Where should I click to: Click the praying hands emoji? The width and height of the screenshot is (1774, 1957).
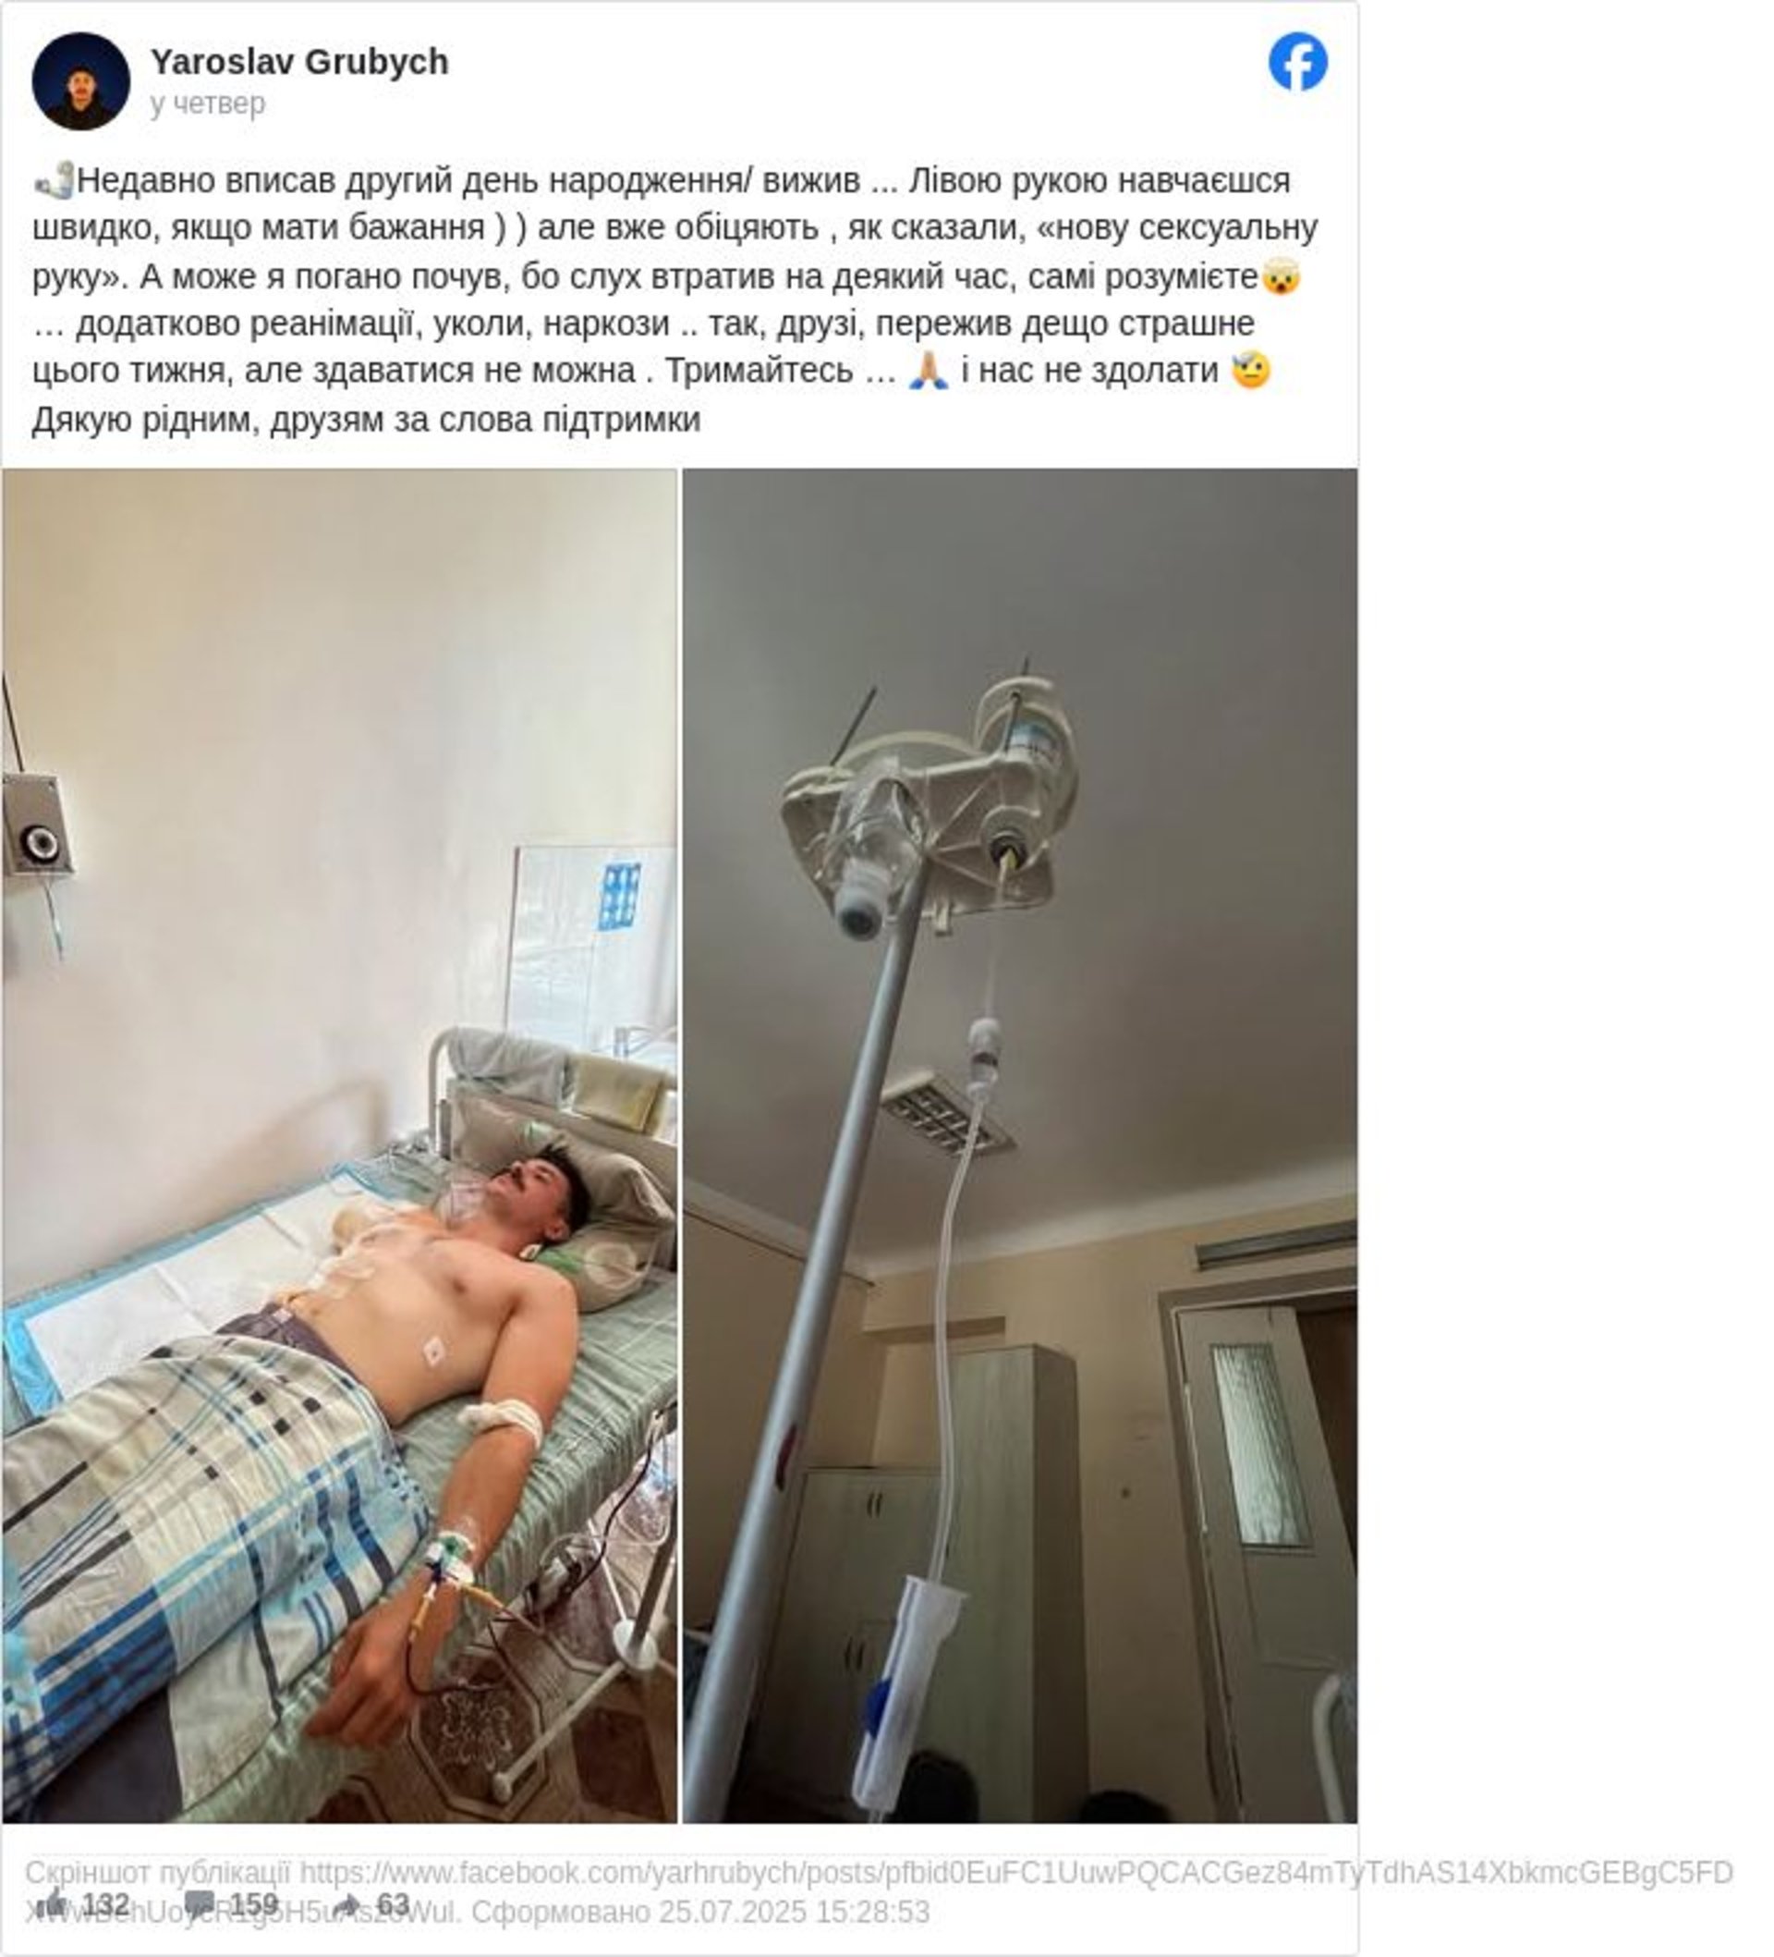(x=929, y=371)
